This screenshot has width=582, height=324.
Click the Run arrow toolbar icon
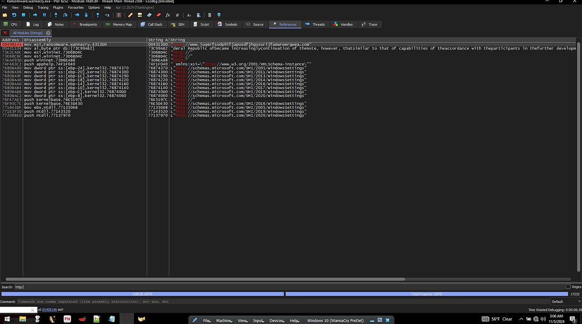pos(35,15)
